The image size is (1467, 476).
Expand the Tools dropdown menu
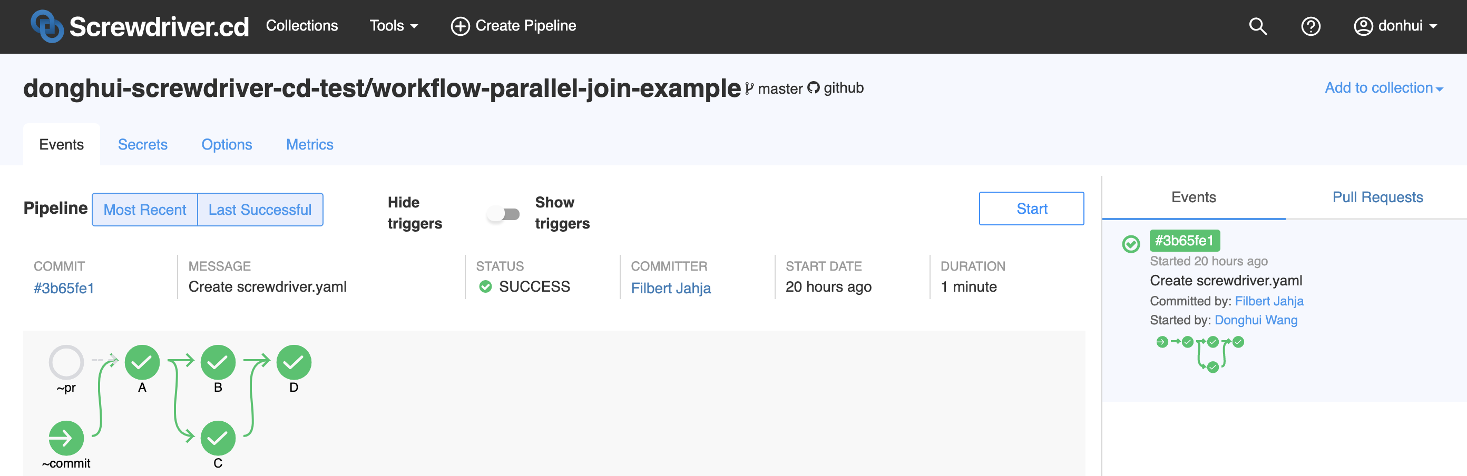pyautogui.click(x=394, y=26)
